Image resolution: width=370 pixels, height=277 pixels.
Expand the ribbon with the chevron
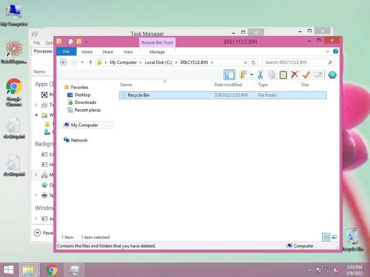[x=327, y=51]
